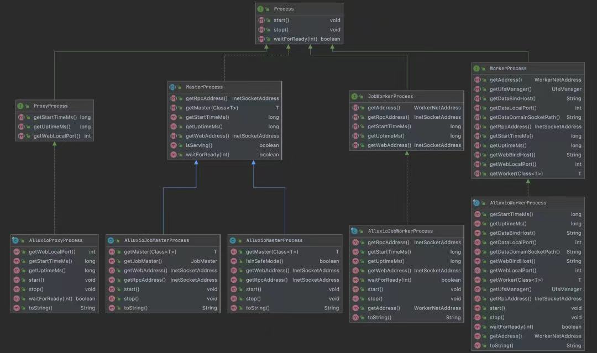Image resolution: width=597 pixels, height=353 pixels.
Task: Click the class icon beside MasterProcess header
Action: 172,87
